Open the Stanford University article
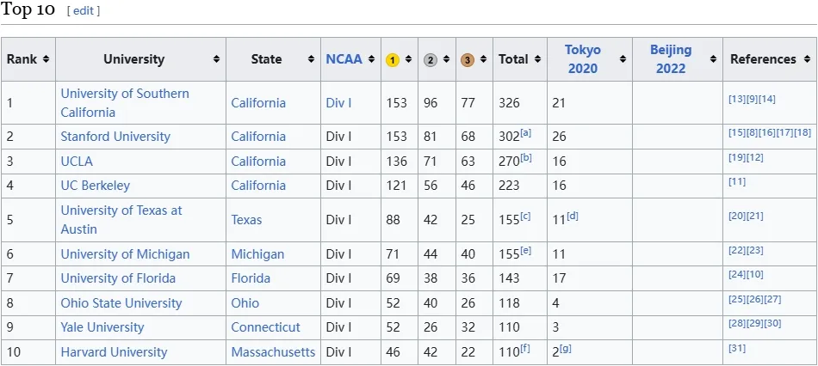Screen dimensions: 818x366 (115, 137)
